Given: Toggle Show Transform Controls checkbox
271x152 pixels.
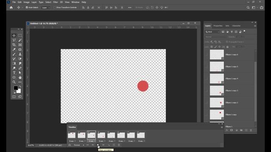Looking at the screenshot, I should coord(55,8).
